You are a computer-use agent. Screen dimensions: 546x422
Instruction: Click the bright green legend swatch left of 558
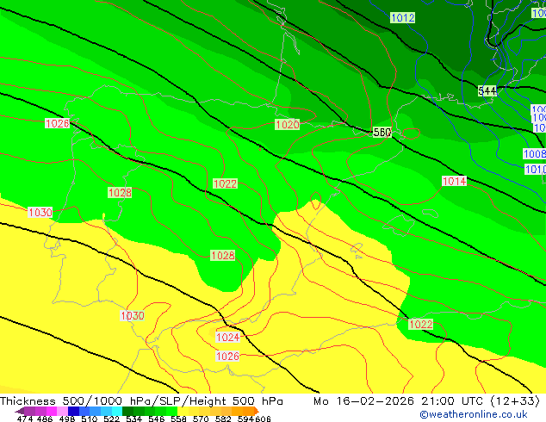(171, 411)
